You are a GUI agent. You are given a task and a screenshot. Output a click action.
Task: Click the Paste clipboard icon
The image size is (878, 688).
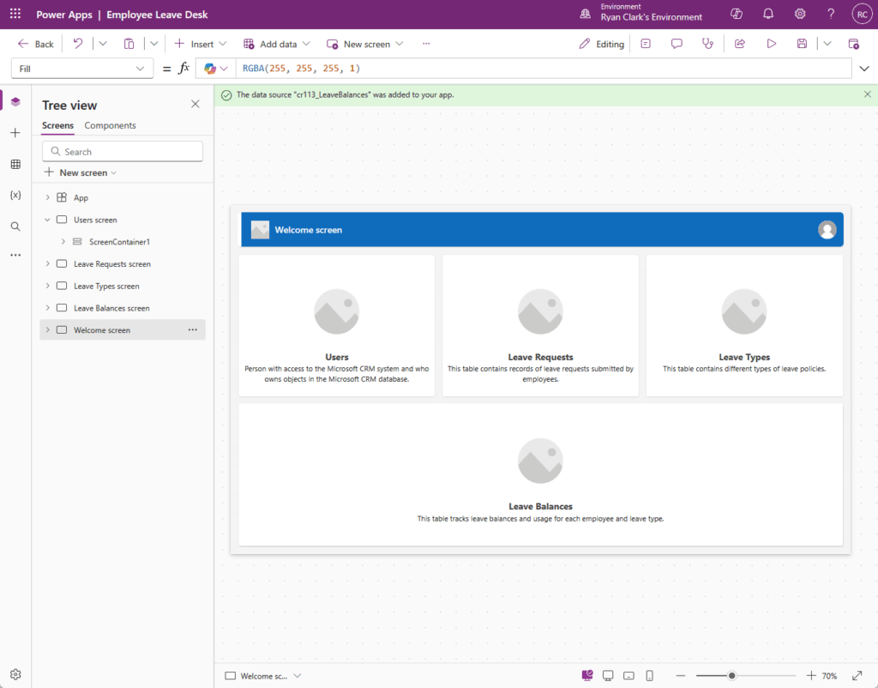click(x=129, y=44)
